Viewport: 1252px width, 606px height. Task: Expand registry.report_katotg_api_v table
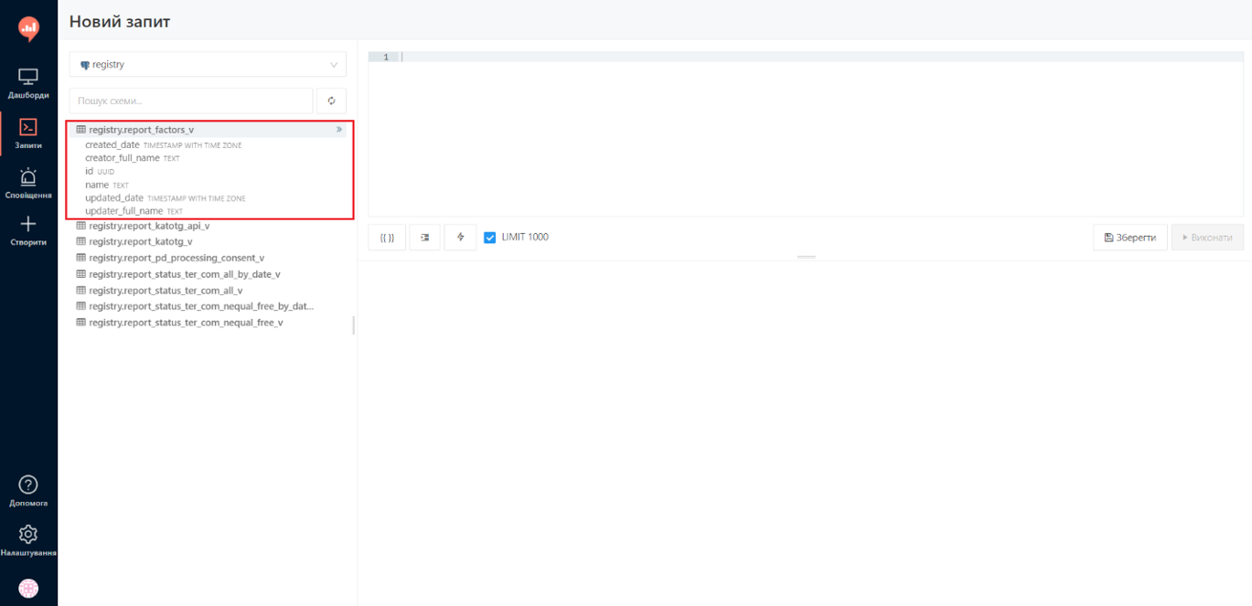(x=209, y=226)
